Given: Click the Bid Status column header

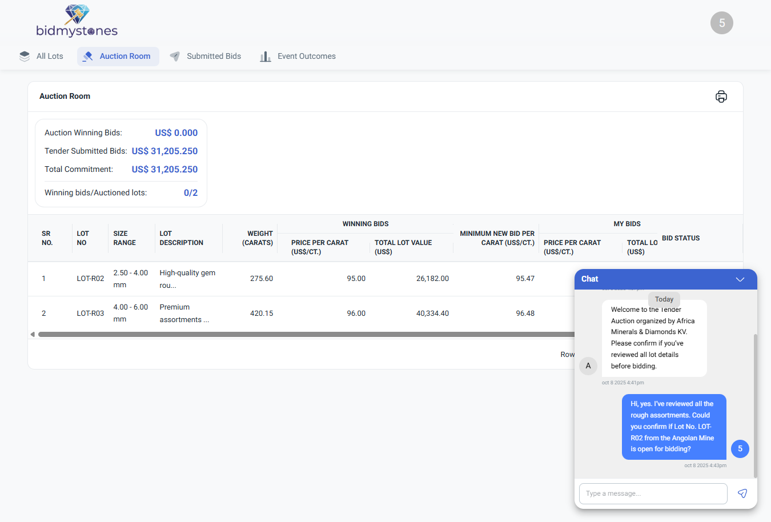Looking at the screenshot, I should (x=681, y=238).
